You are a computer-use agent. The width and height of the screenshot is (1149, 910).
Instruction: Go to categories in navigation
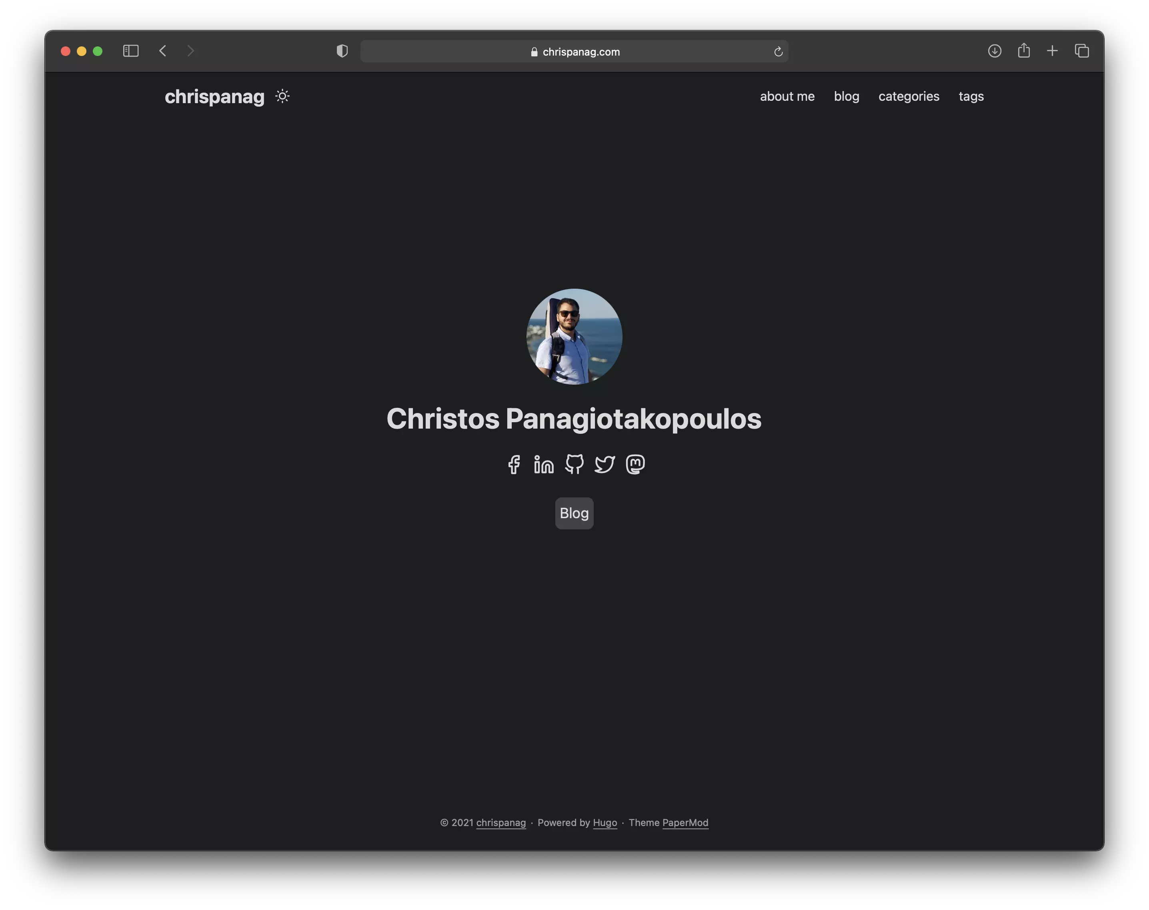coord(909,96)
